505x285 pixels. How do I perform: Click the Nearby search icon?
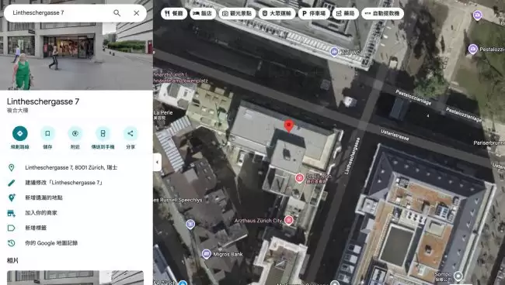(75, 133)
